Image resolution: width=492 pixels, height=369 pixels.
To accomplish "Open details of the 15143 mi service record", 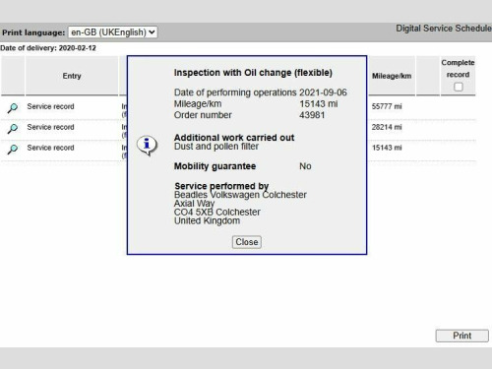I will [13, 149].
